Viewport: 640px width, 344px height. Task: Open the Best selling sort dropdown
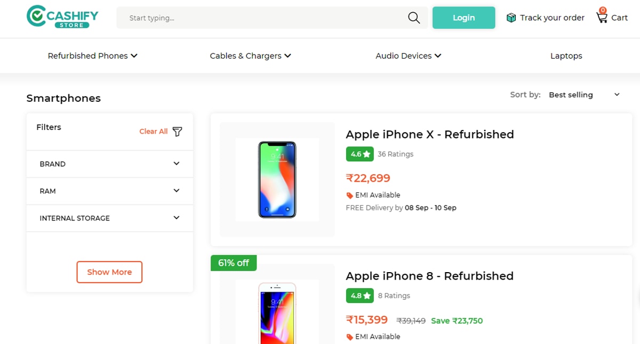pos(581,94)
